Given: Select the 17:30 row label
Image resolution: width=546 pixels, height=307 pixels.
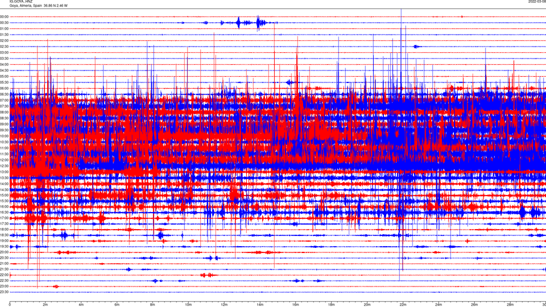Looking at the screenshot, I should point(4,223).
